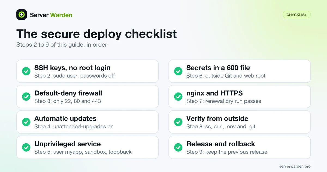Click the Server Warden brand name
327x172 pixels.
click(51, 15)
